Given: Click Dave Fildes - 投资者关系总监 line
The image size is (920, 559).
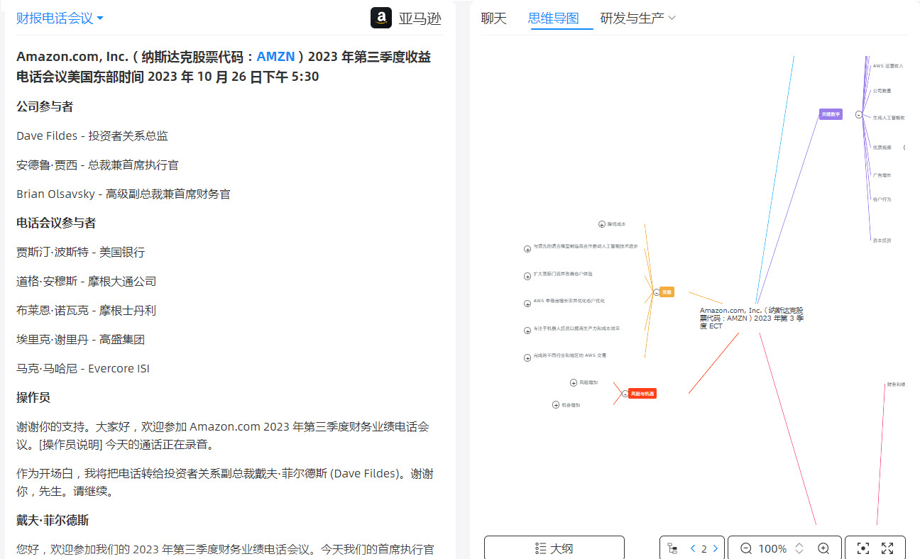Looking at the screenshot, I should 92,135.
